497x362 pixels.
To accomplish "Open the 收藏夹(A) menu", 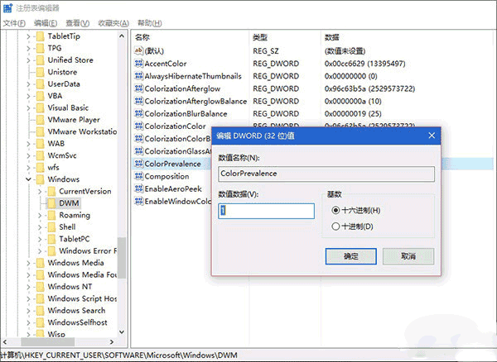I will tap(113, 23).
